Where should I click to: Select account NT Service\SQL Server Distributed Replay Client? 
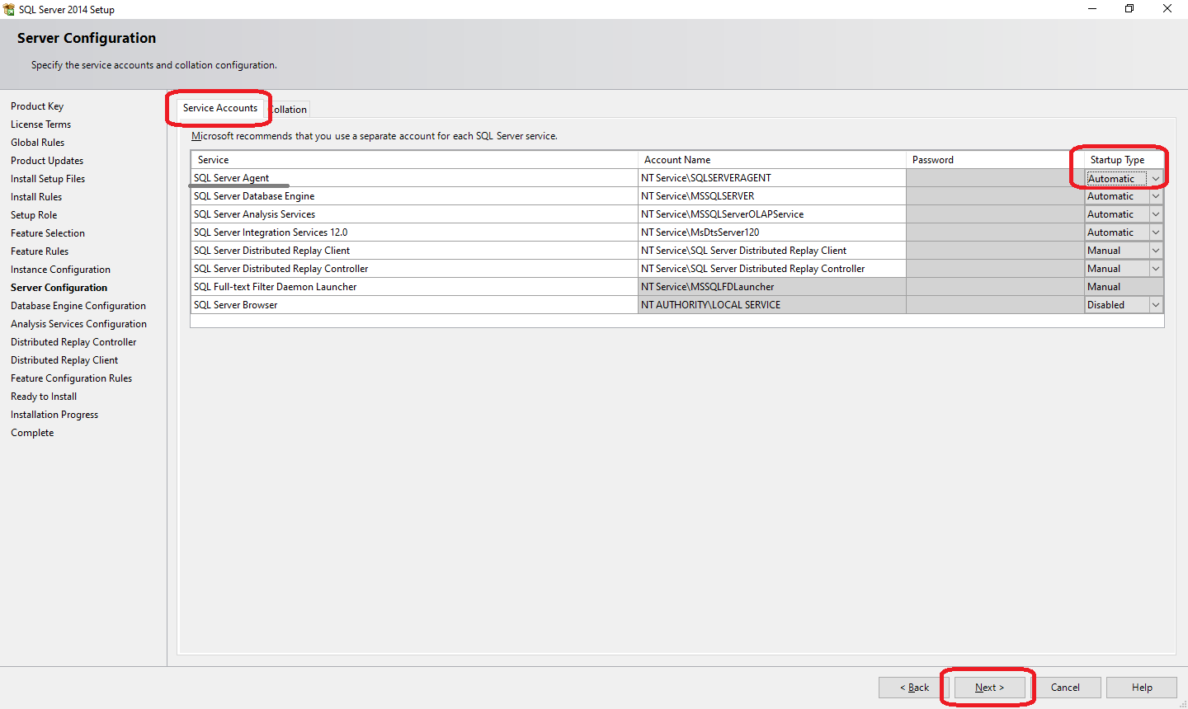pos(771,251)
